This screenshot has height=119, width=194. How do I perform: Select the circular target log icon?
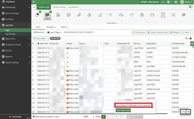(89, 15)
